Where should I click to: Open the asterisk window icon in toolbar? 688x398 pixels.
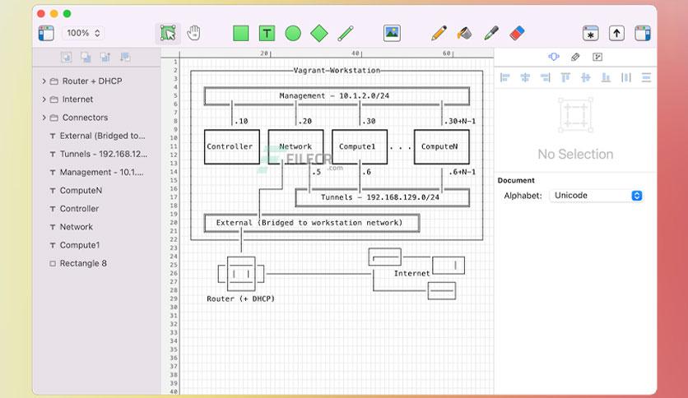pyautogui.click(x=591, y=34)
